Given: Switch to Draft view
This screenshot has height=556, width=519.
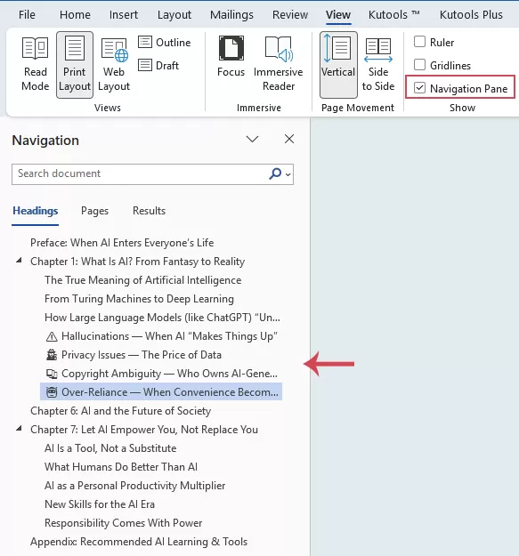Looking at the screenshot, I should [x=158, y=66].
